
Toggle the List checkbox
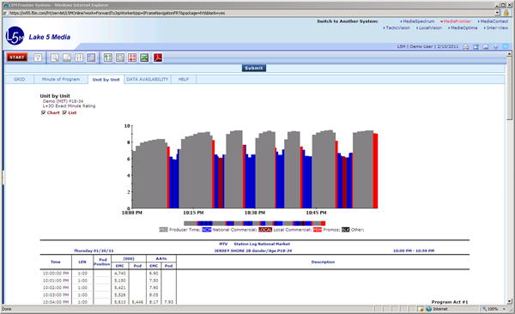point(64,112)
